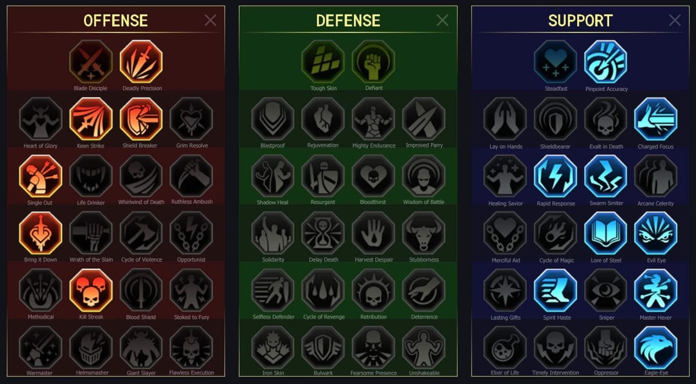The image size is (696, 384).
Task: Choose the Deadly Precision mastery
Action: pyautogui.click(x=142, y=61)
